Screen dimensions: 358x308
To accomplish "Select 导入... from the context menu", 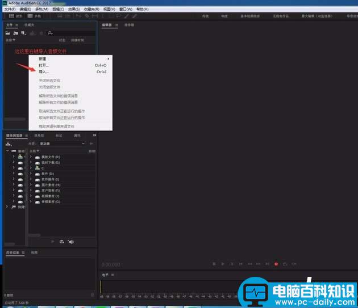I will pos(44,72).
